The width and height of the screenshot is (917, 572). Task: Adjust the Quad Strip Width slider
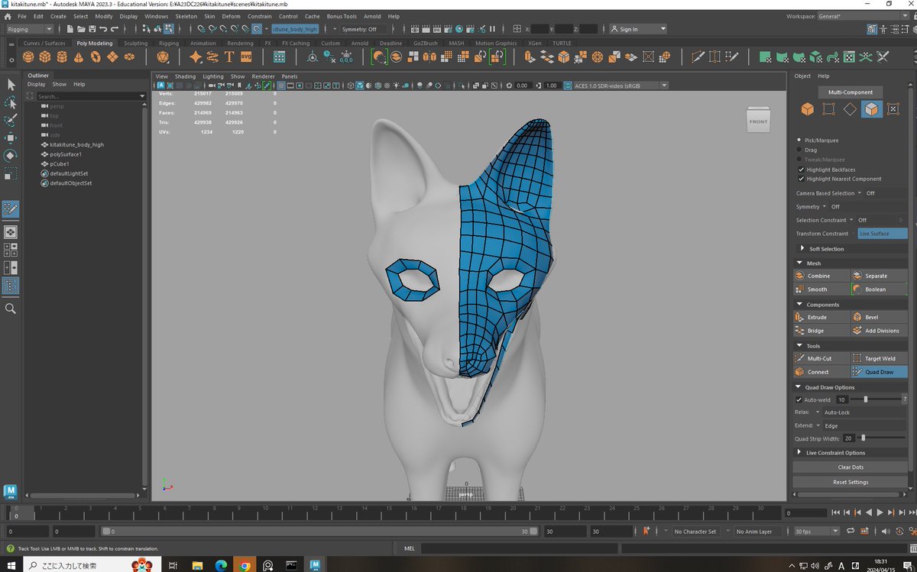(863, 438)
